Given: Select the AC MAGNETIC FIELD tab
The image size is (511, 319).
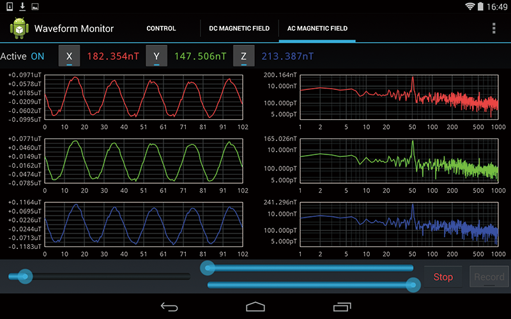Looking at the screenshot, I should 317,28.
